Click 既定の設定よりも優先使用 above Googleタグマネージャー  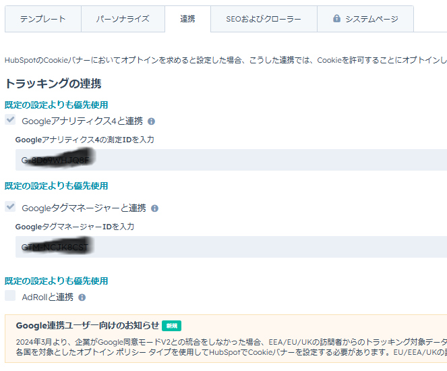(56, 185)
